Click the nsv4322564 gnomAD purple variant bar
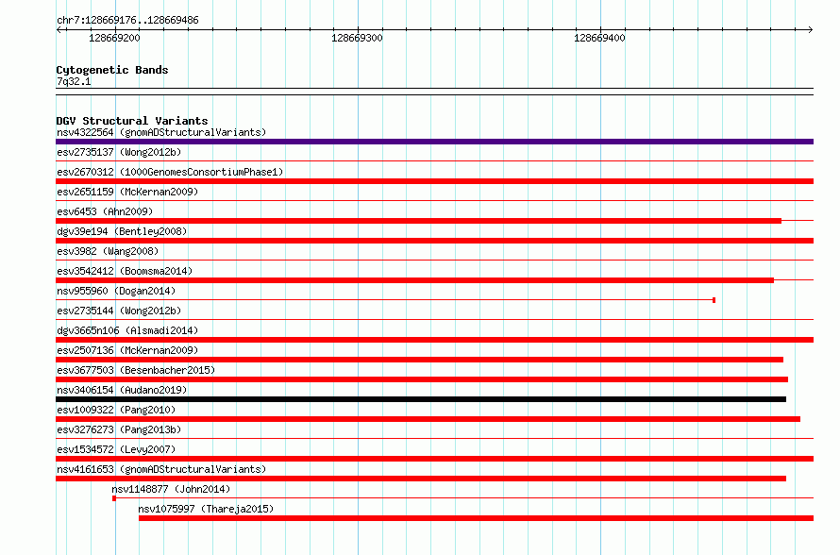 (x=434, y=142)
